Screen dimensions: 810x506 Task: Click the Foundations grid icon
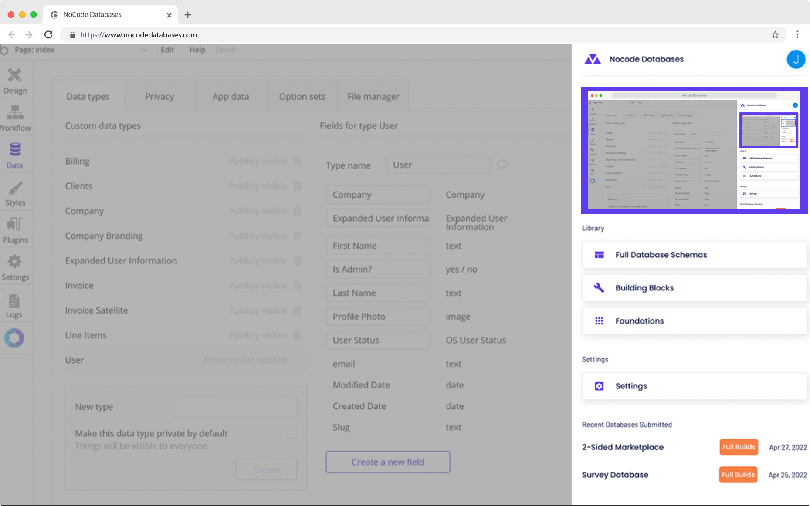pos(599,321)
